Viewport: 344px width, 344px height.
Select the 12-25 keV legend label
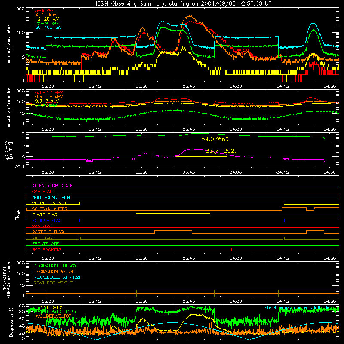[x=47, y=19]
